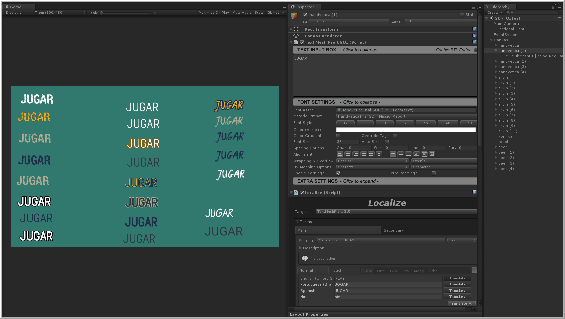Enable the Auto Size checkbox

(x=387, y=142)
